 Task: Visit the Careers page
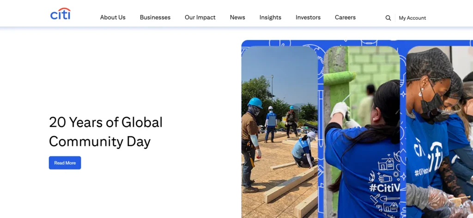click(345, 18)
